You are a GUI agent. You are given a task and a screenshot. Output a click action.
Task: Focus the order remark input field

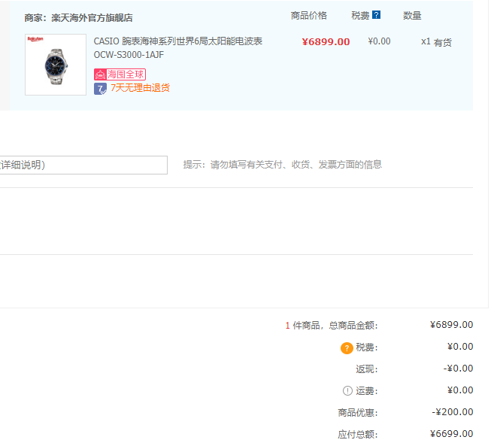(x=83, y=165)
